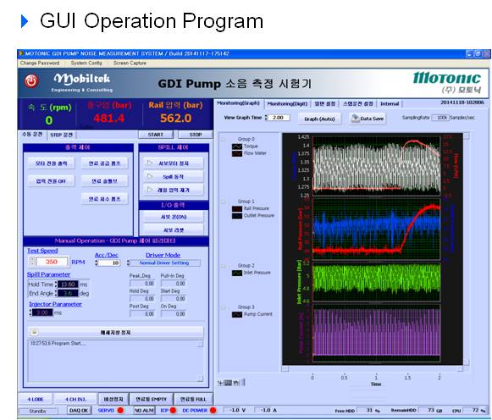Viewport: 492px width, 420px height.
Task: Switch to the Internal tab
Action: click(390, 104)
